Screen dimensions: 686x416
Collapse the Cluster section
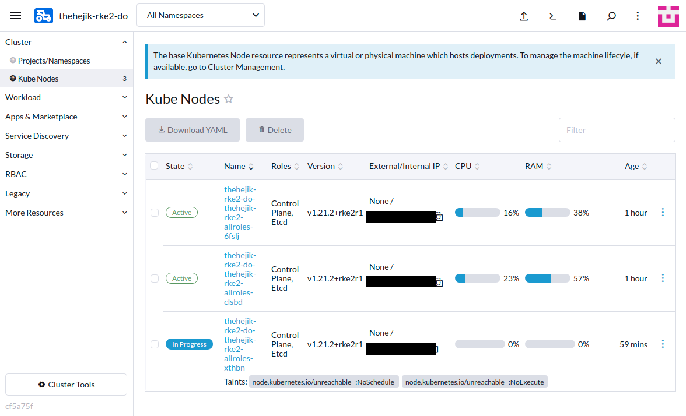click(66, 41)
